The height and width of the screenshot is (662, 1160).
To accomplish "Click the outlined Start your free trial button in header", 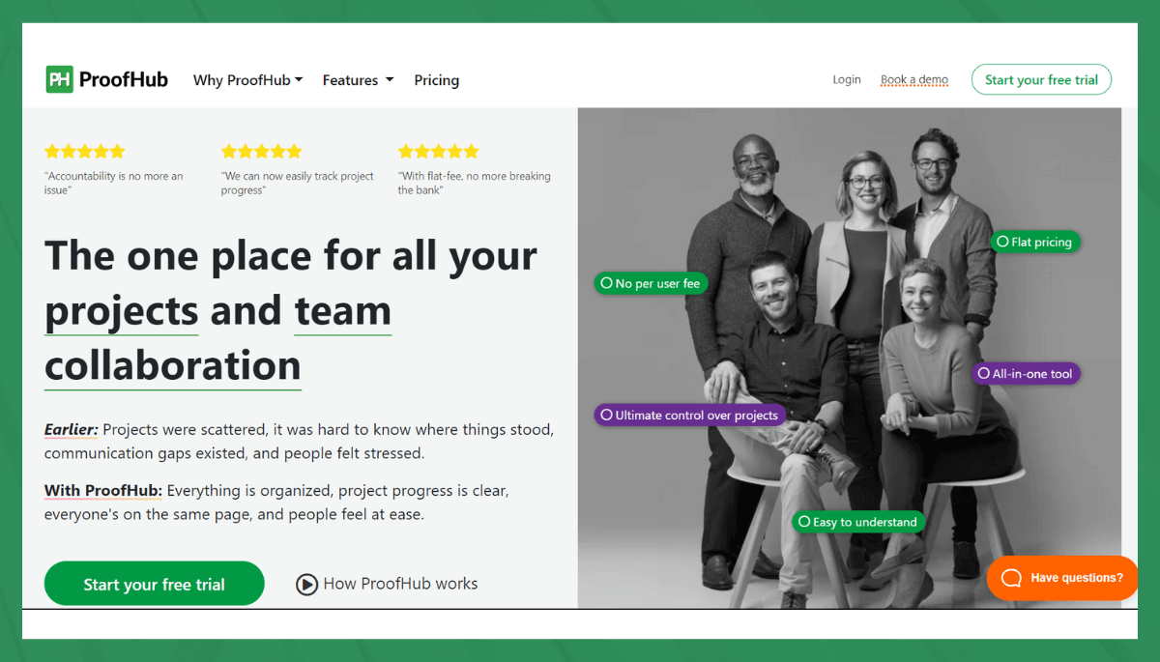I will [x=1041, y=79].
